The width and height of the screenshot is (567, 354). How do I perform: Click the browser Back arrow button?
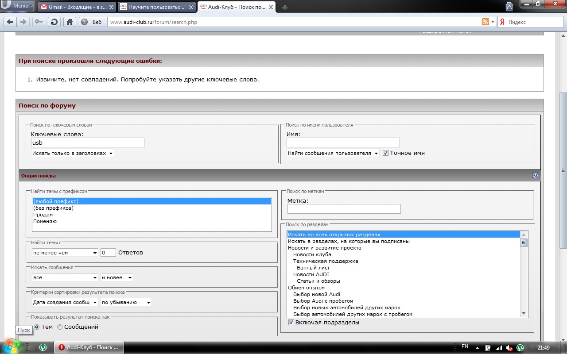tap(10, 22)
